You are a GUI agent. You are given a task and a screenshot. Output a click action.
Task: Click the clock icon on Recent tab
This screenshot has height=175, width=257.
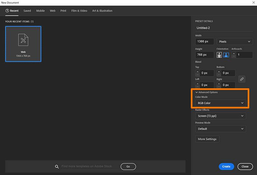coord(7,11)
